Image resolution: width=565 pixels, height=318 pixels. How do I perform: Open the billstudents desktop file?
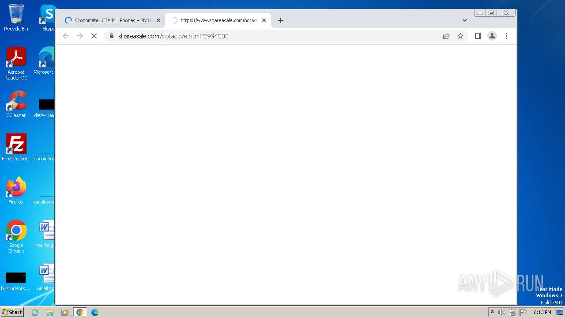16,281
